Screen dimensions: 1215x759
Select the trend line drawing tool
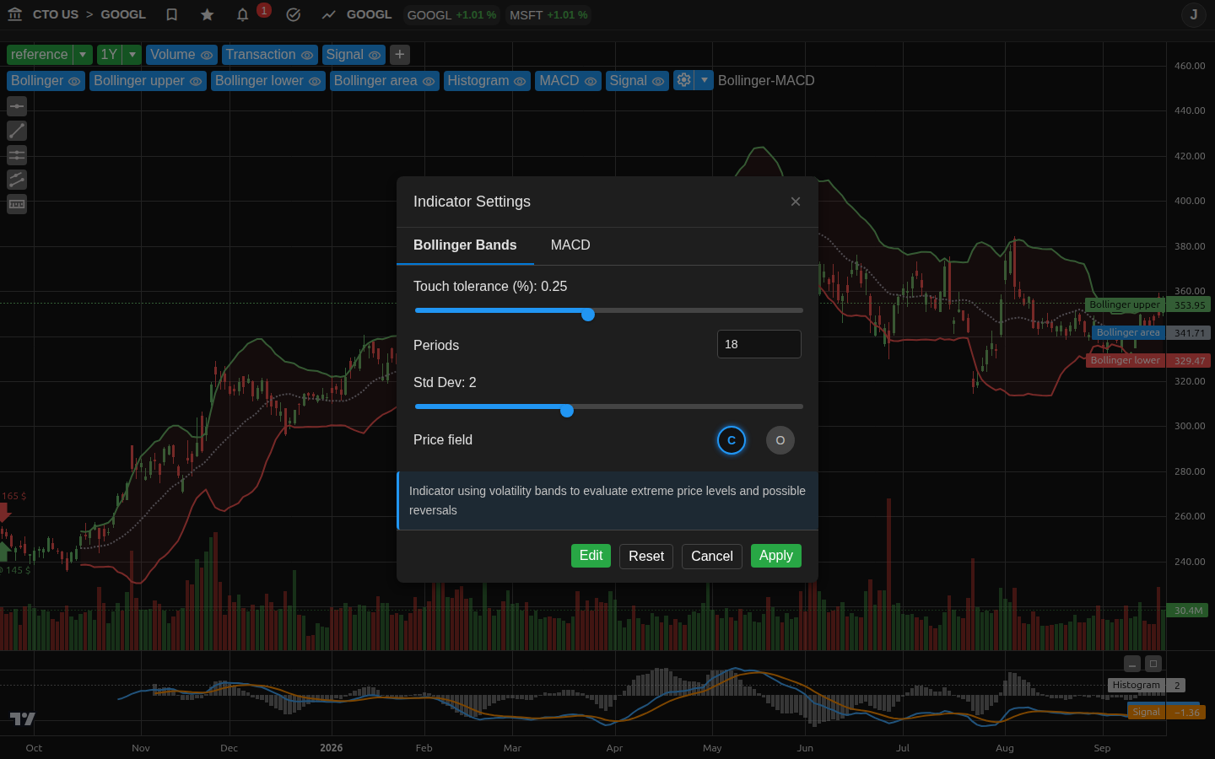[17, 131]
